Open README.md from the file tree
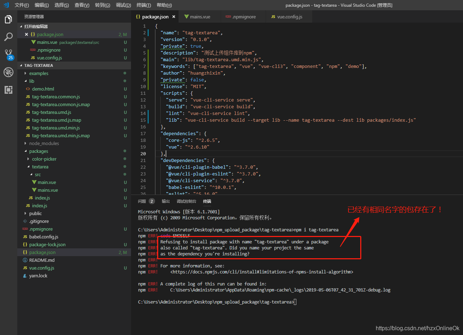The image size is (463, 335). pos(42,260)
